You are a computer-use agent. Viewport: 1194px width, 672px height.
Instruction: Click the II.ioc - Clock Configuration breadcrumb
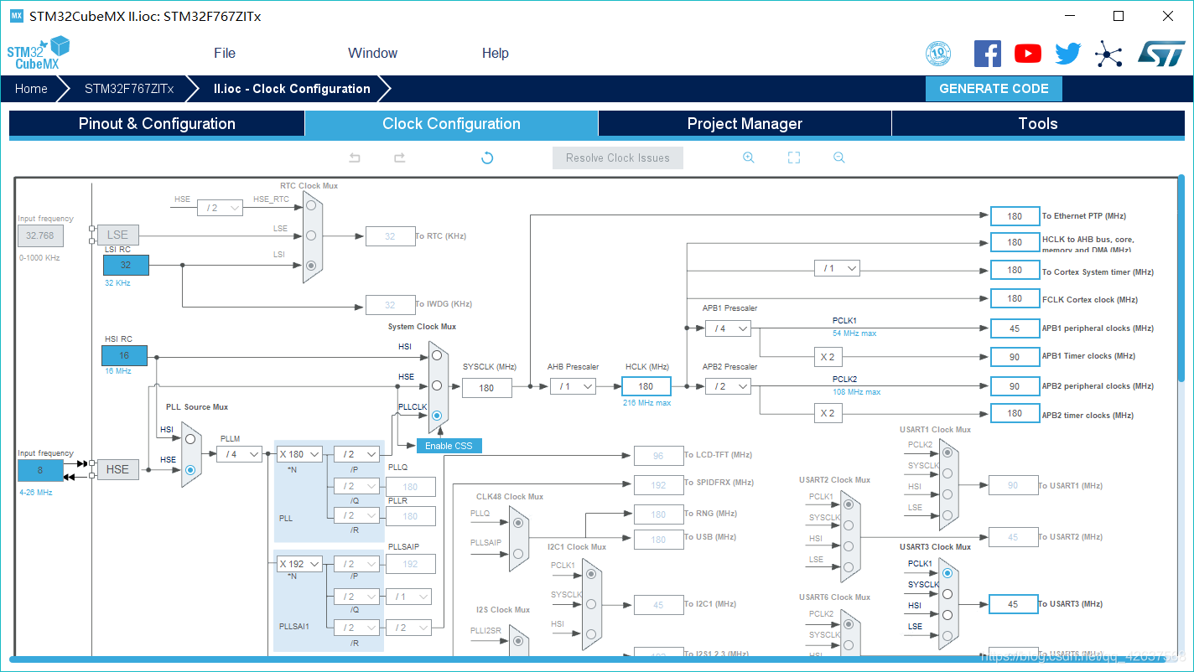(x=292, y=89)
